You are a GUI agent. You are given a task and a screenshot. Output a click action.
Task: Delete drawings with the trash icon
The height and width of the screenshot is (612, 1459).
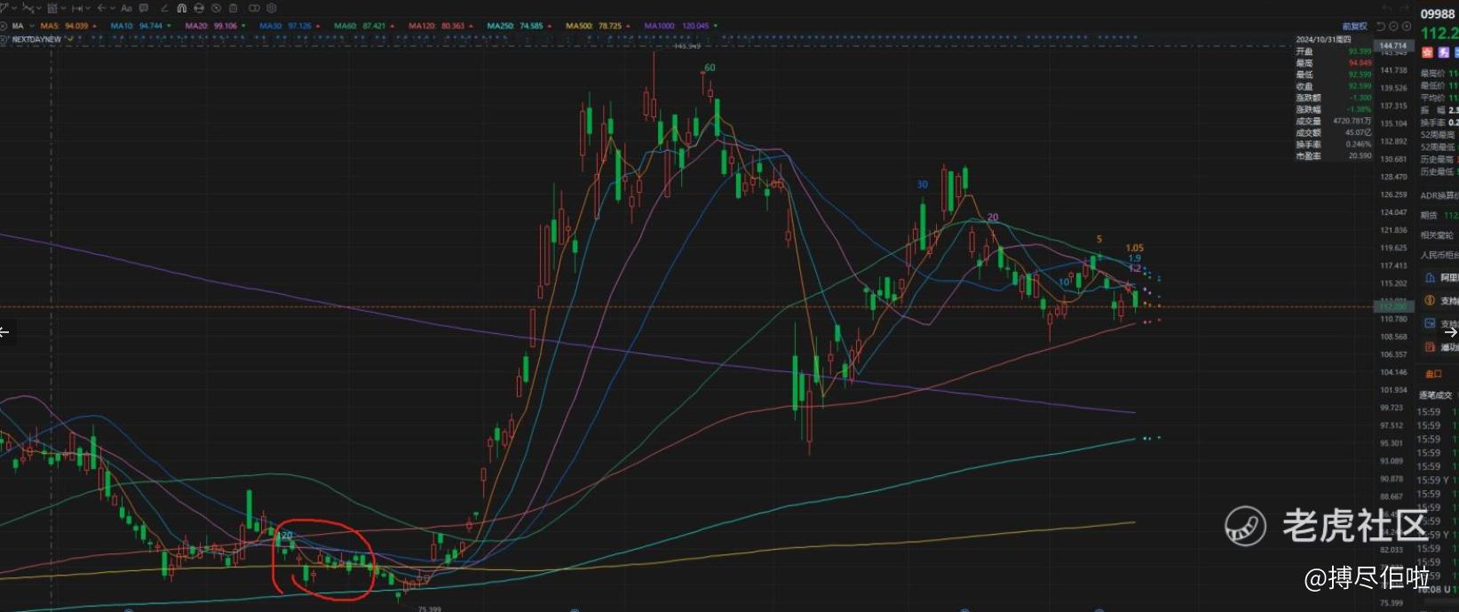[x=233, y=8]
